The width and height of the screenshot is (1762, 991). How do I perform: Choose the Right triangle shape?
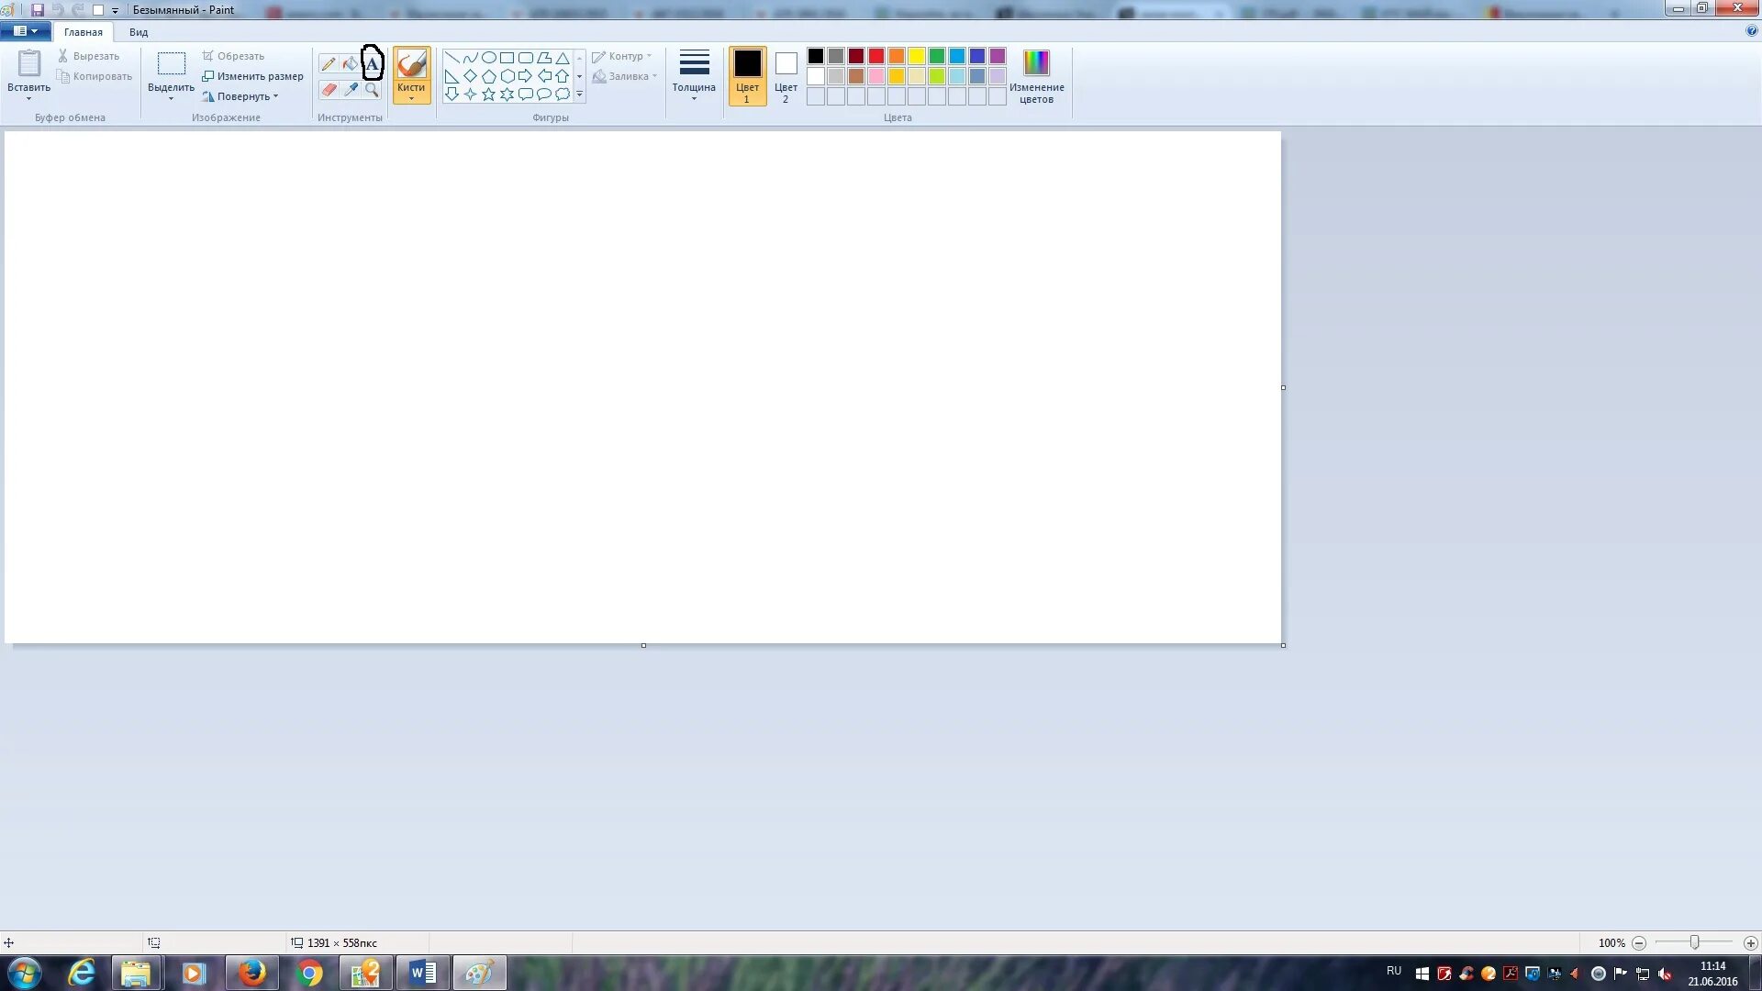452,76
